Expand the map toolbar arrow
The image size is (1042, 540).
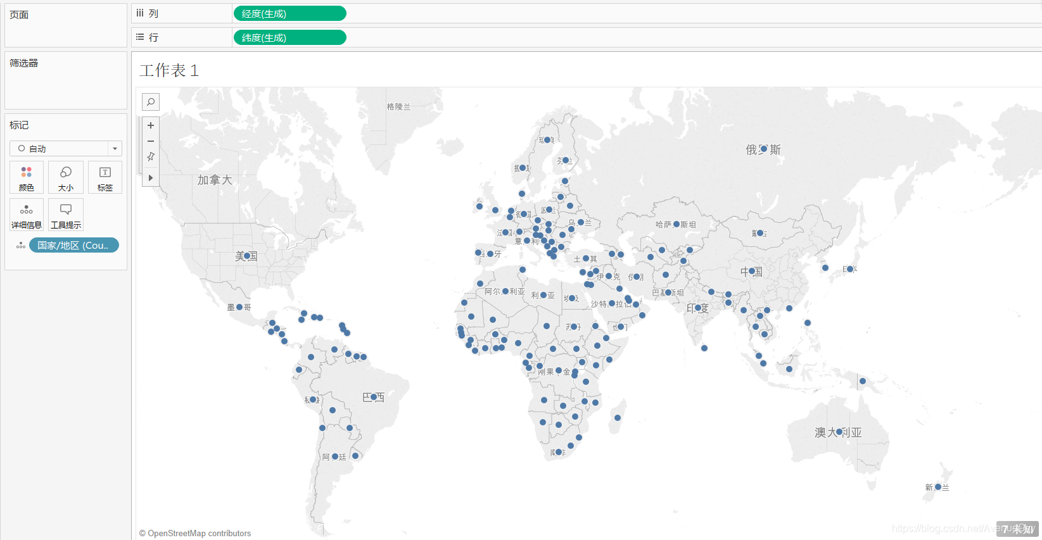click(151, 178)
